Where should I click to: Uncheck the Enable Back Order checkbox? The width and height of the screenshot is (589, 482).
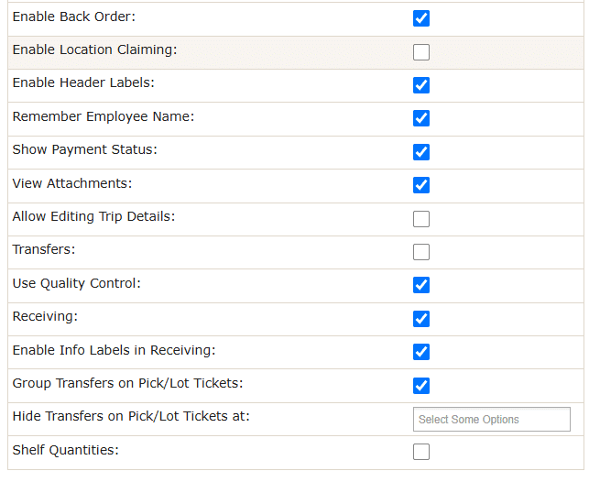pyautogui.click(x=421, y=18)
